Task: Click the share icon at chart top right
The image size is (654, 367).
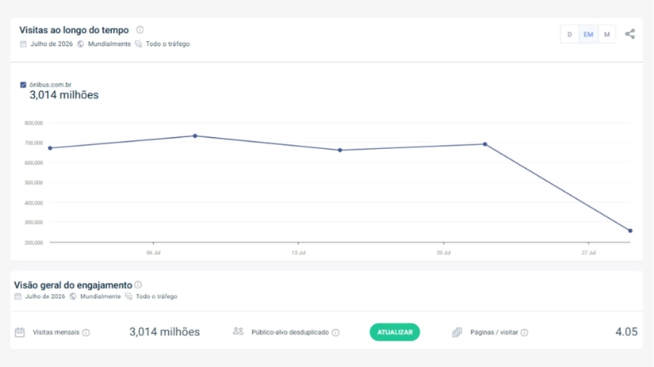Action: coord(630,34)
